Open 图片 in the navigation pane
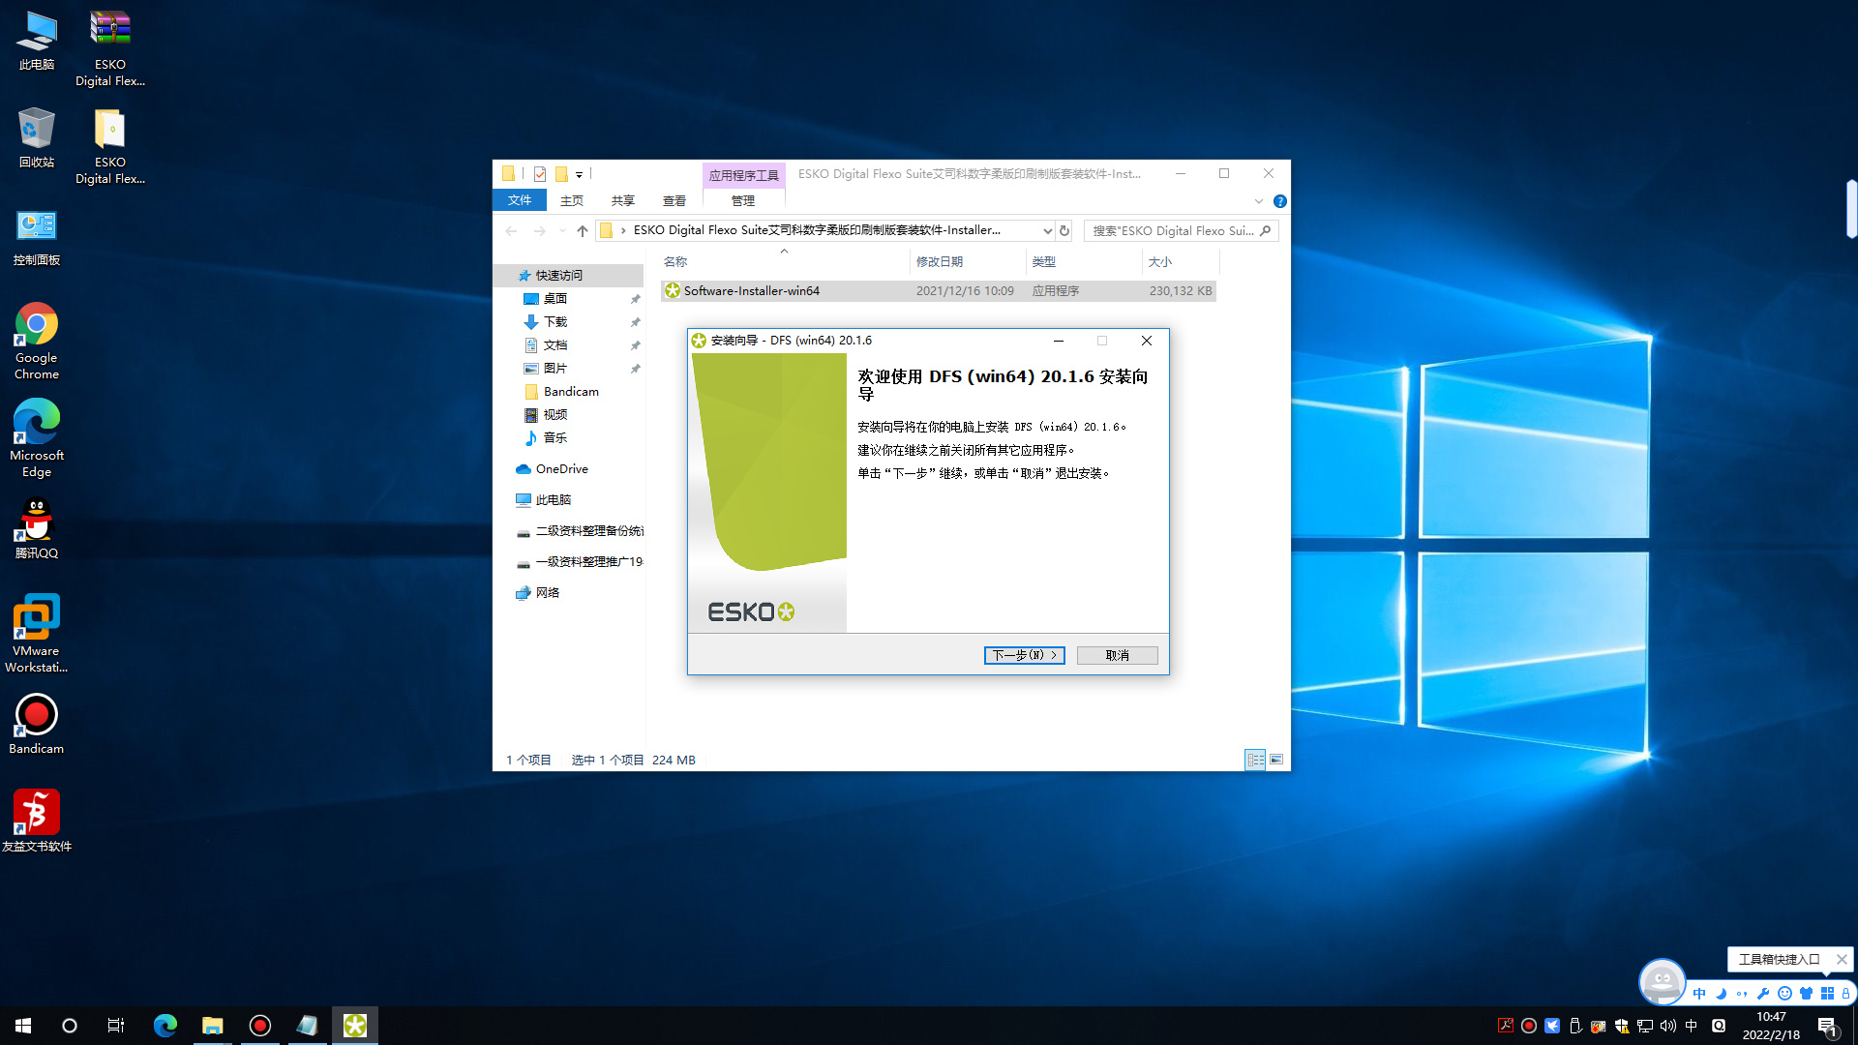This screenshot has height=1045, width=1858. 554,369
